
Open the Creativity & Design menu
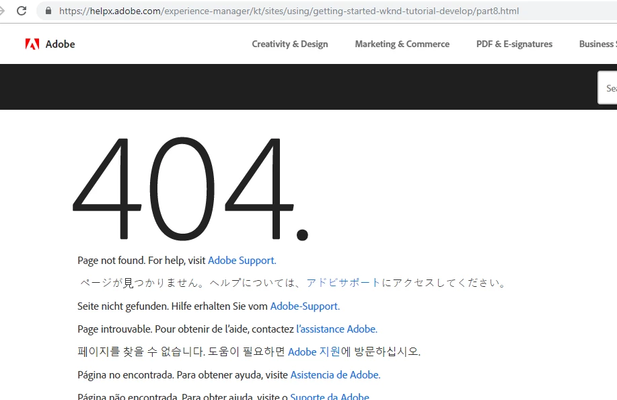[x=289, y=44]
